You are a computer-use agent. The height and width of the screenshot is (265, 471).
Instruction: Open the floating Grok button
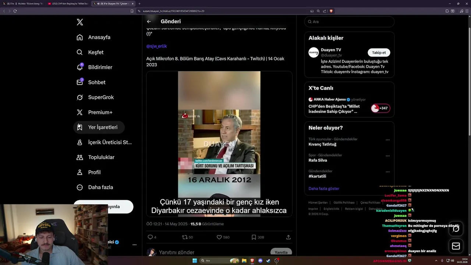[456, 229]
